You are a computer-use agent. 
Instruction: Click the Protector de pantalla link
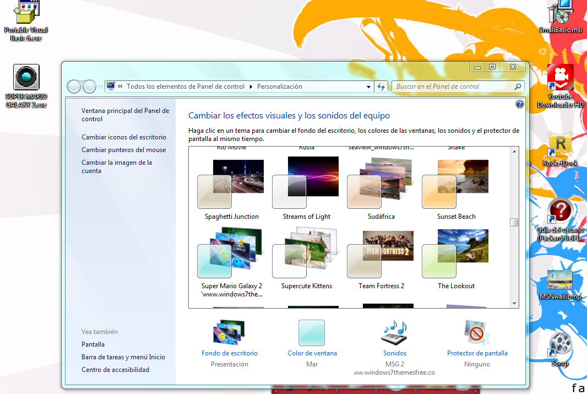(477, 353)
